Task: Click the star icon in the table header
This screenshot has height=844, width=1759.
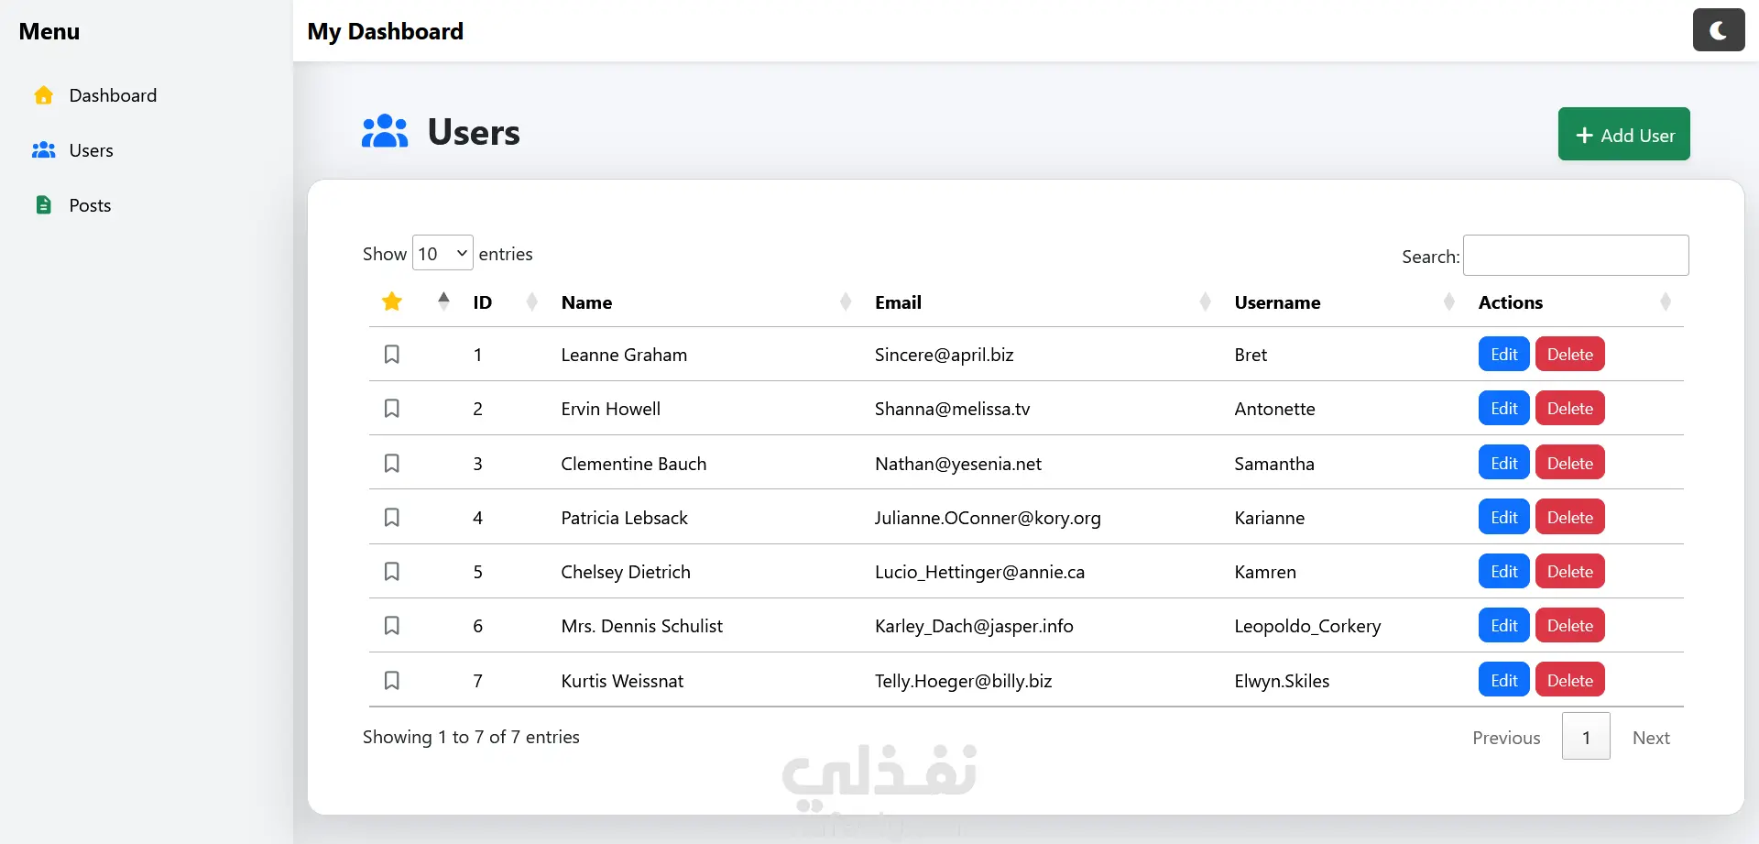Action: pyautogui.click(x=392, y=301)
